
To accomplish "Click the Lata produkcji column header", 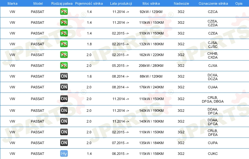I will click(x=121, y=3).
